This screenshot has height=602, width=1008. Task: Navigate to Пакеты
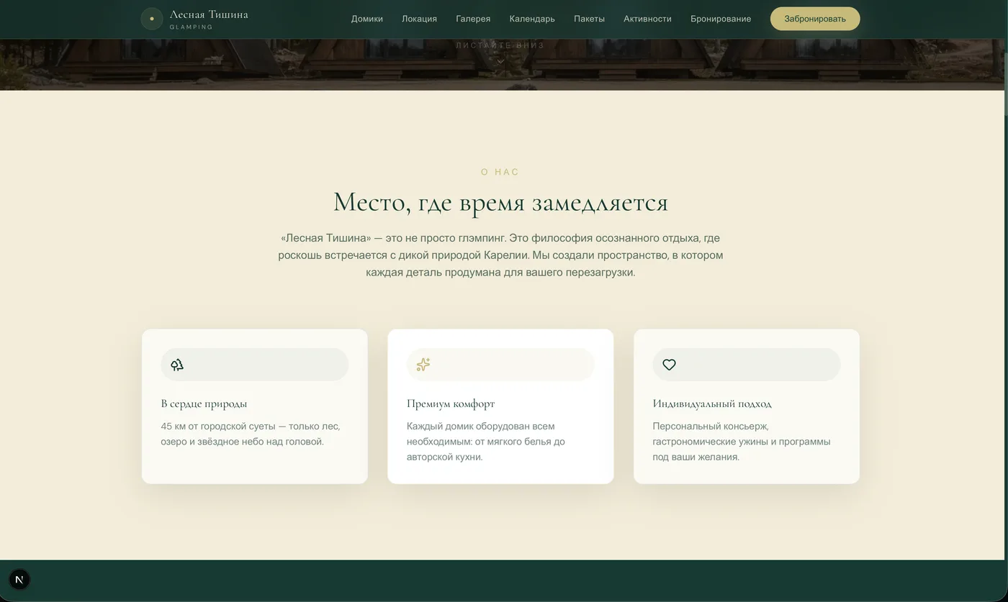(589, 19)
